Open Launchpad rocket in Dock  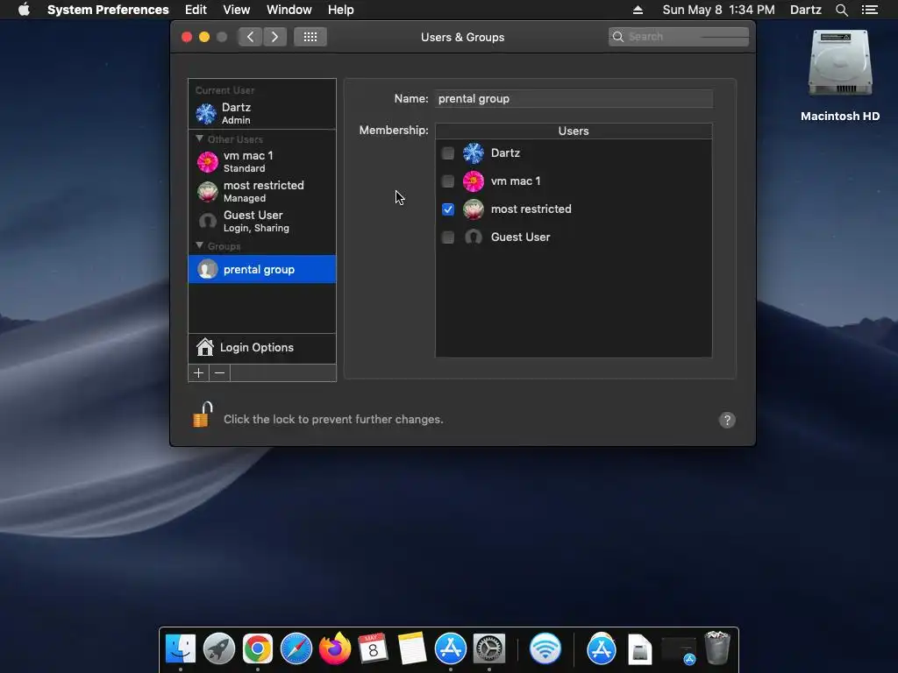click(x=218, y=648)
